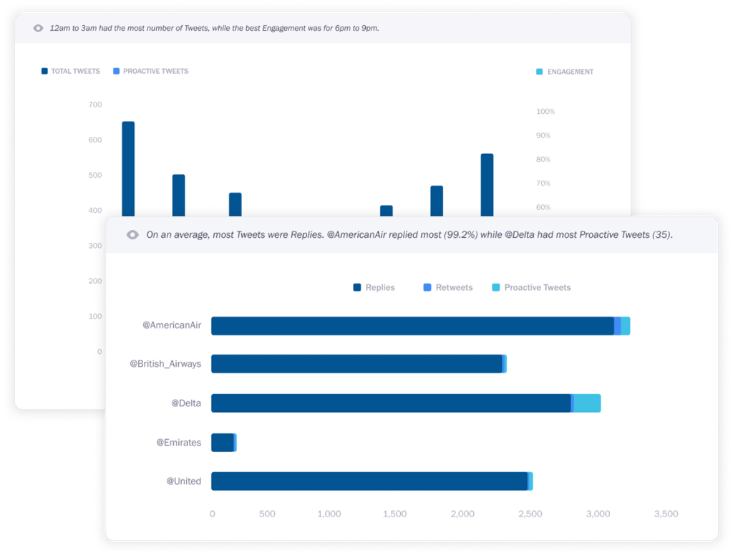
Task: Toggle the Total Tweets legend series
Action: [x=71, y=72]
